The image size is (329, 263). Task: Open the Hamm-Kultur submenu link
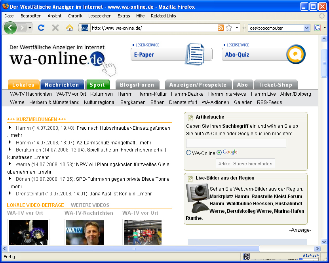152,94
